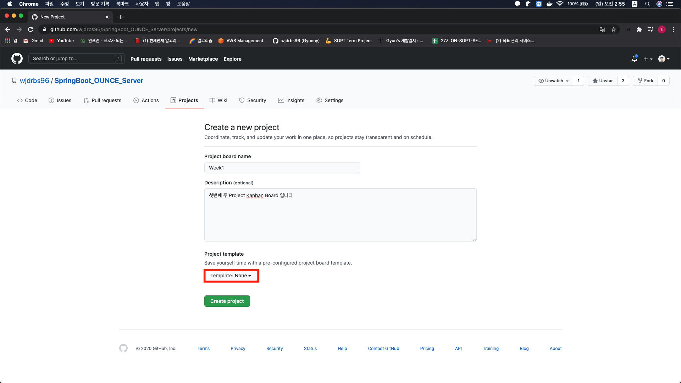Expand the Template: None dropdown

click(231, 276)
